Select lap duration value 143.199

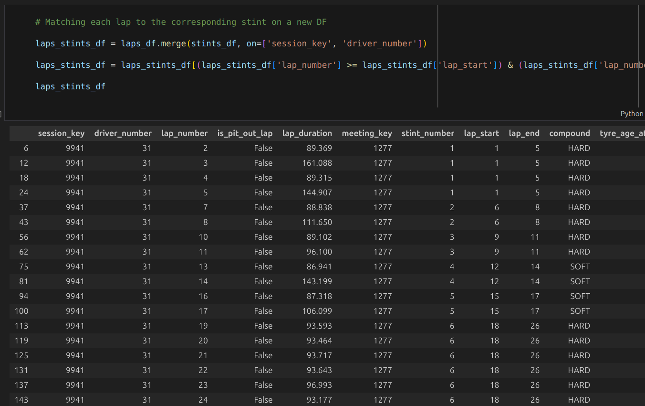[317, 281]
